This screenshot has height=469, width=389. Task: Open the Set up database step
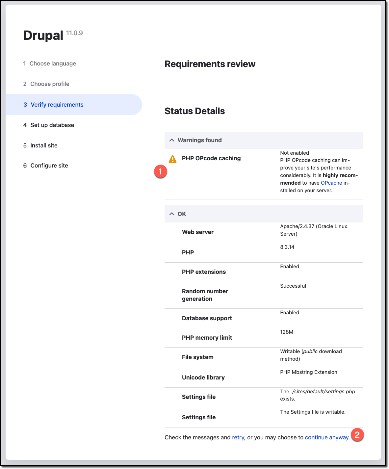[x=52, y=125]
